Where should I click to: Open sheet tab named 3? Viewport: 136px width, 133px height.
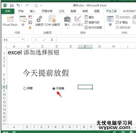(48, 127)
